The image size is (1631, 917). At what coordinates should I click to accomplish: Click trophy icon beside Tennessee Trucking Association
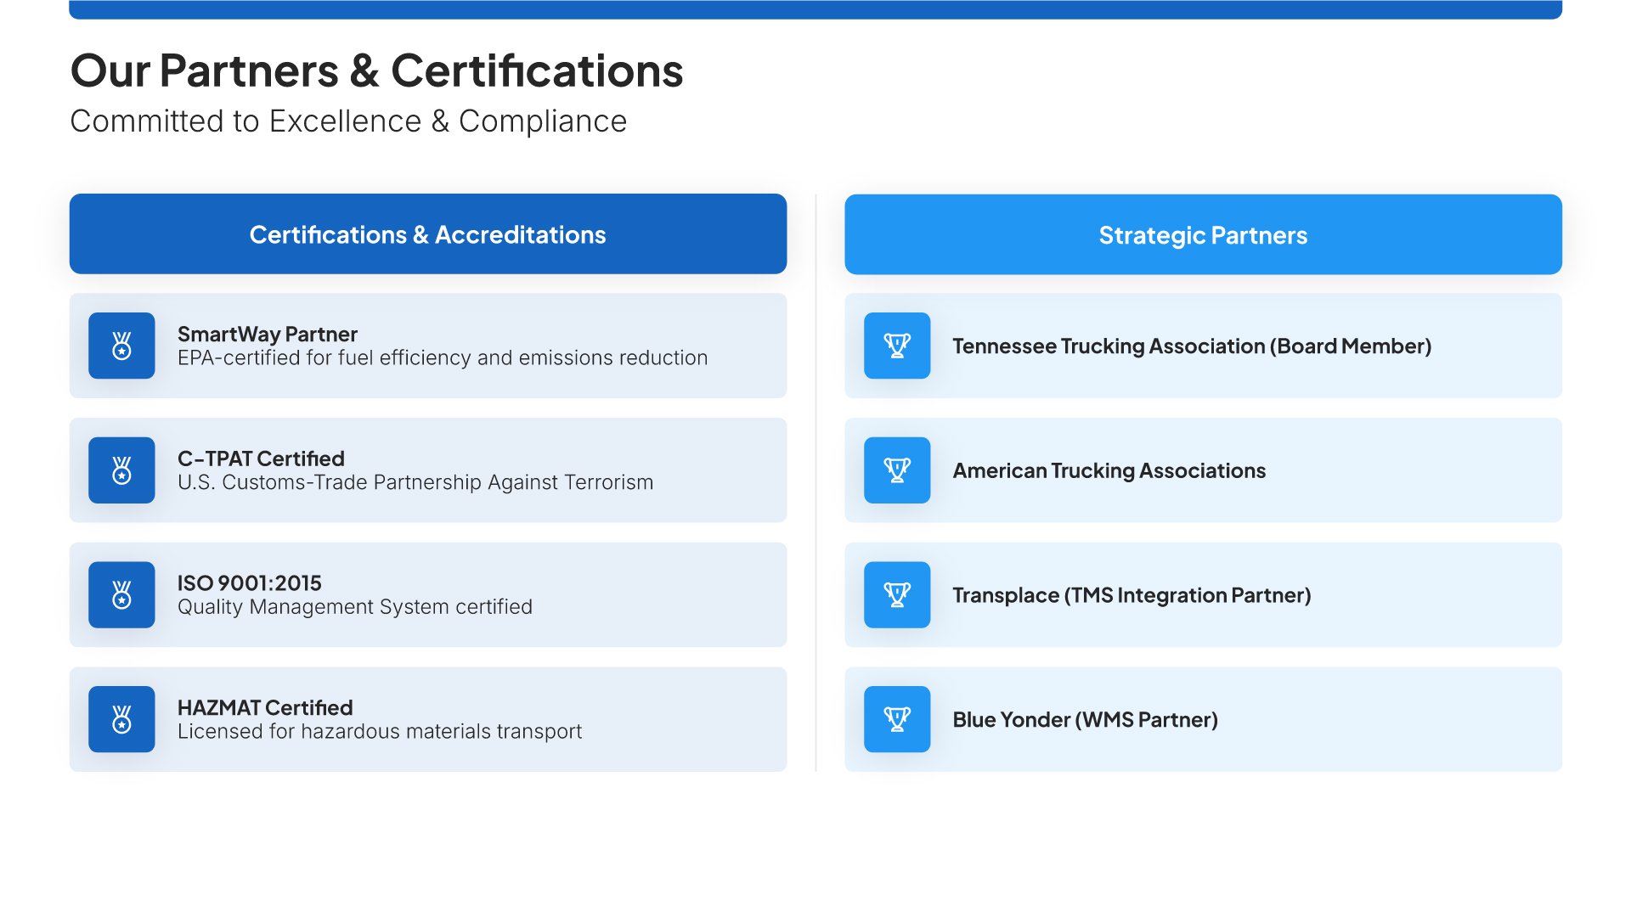point(897,346)
